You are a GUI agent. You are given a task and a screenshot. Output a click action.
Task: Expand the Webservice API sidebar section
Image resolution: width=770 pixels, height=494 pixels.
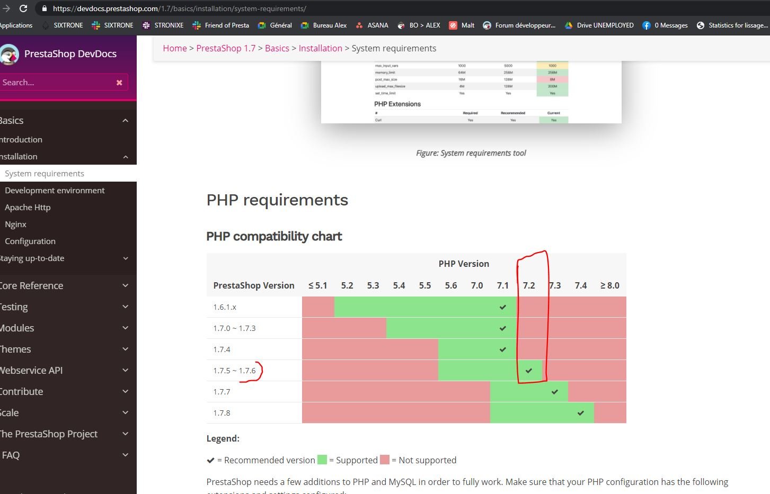click(x=126, y=371)
